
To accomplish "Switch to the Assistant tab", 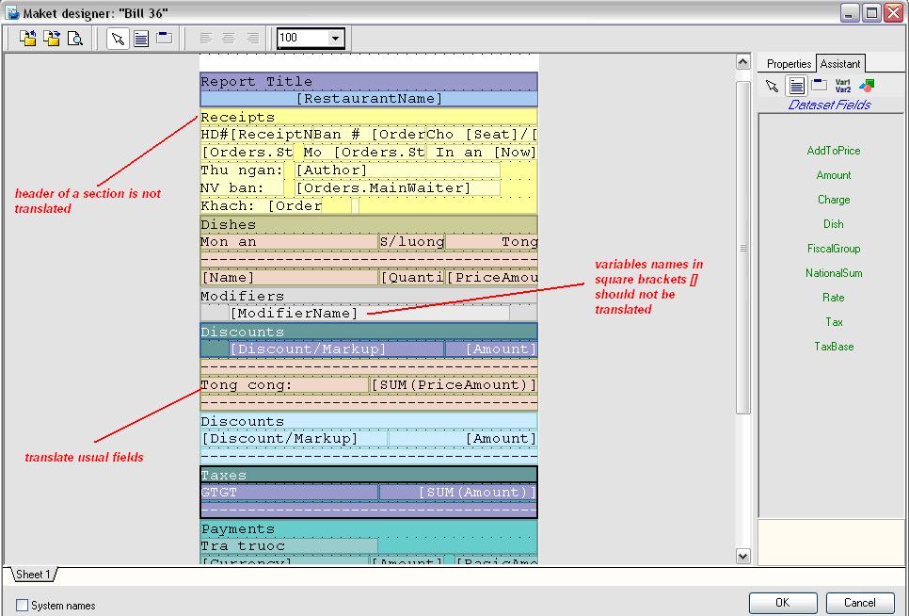I will tap(840, 64).
